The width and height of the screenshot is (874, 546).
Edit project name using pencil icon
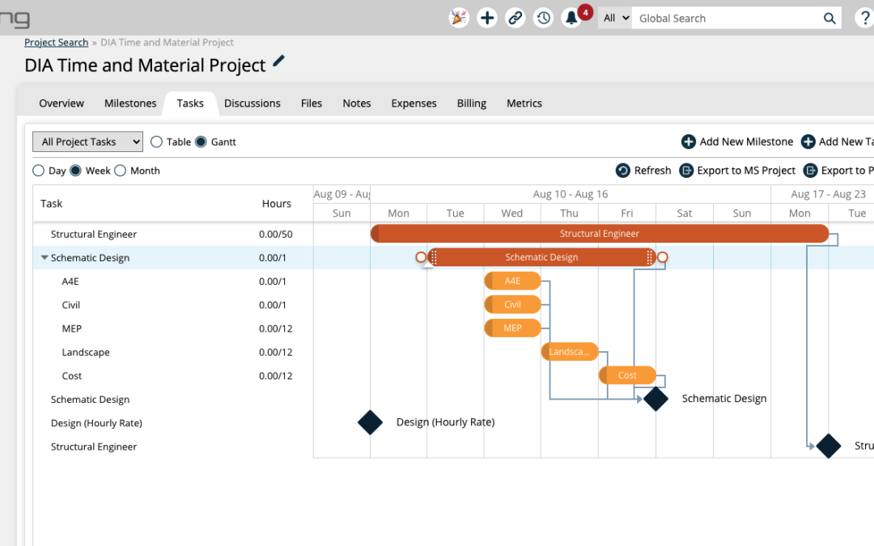pos(279,61)
